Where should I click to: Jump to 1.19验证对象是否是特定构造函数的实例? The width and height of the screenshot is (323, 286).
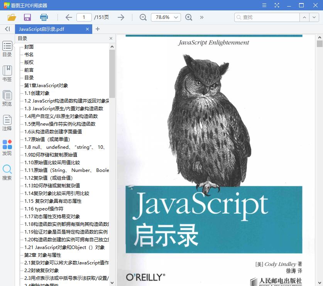[66, 232]
